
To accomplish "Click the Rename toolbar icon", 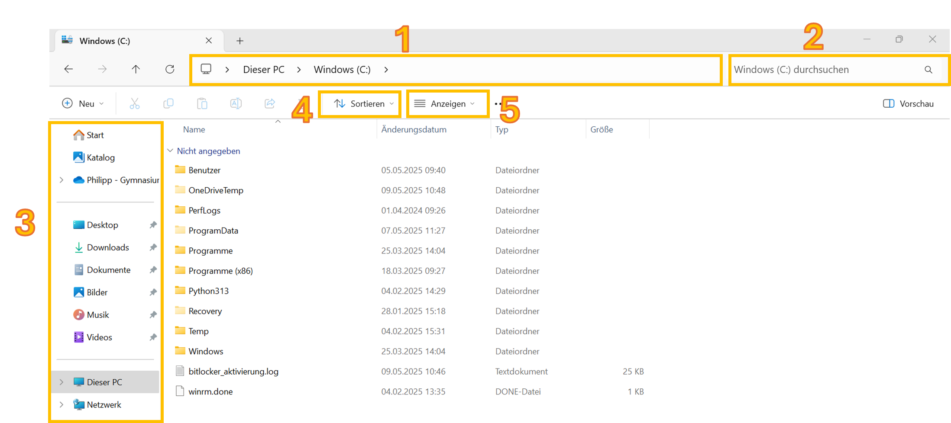I will point(236,104).
